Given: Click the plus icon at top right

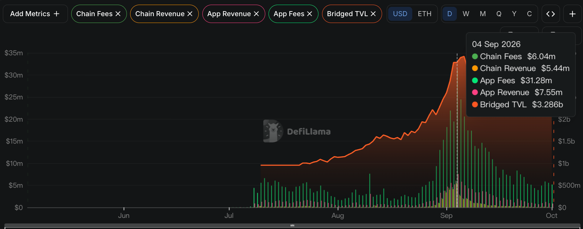Looking at the screenshot, I should 573,14.
